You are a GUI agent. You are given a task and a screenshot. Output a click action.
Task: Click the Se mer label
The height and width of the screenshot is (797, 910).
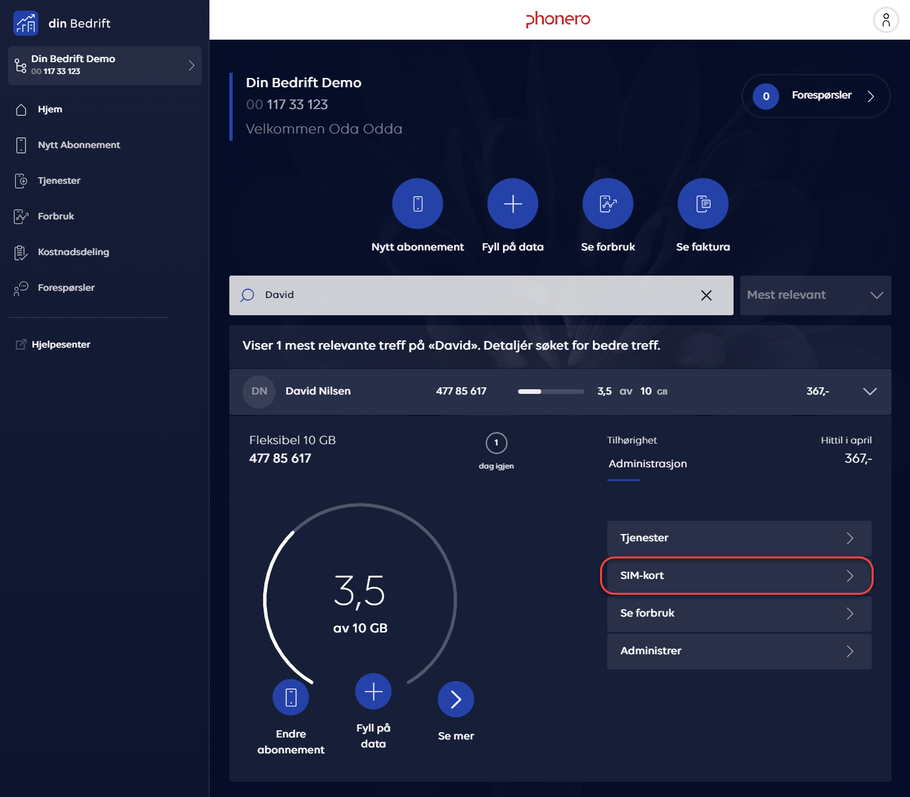[x=456, y=736]
